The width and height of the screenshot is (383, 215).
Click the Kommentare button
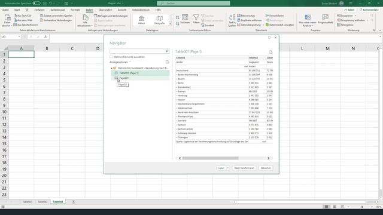point(369,10)
